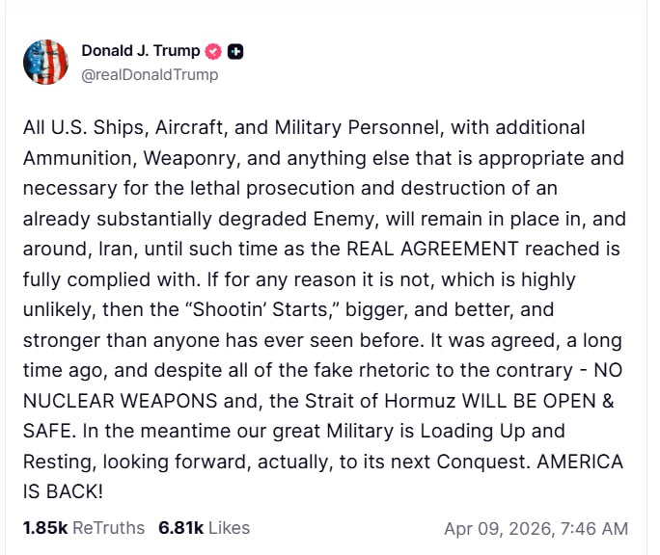
Task: Open the @realDonaldTrump handle link
Action: click(x=150, y=74)
